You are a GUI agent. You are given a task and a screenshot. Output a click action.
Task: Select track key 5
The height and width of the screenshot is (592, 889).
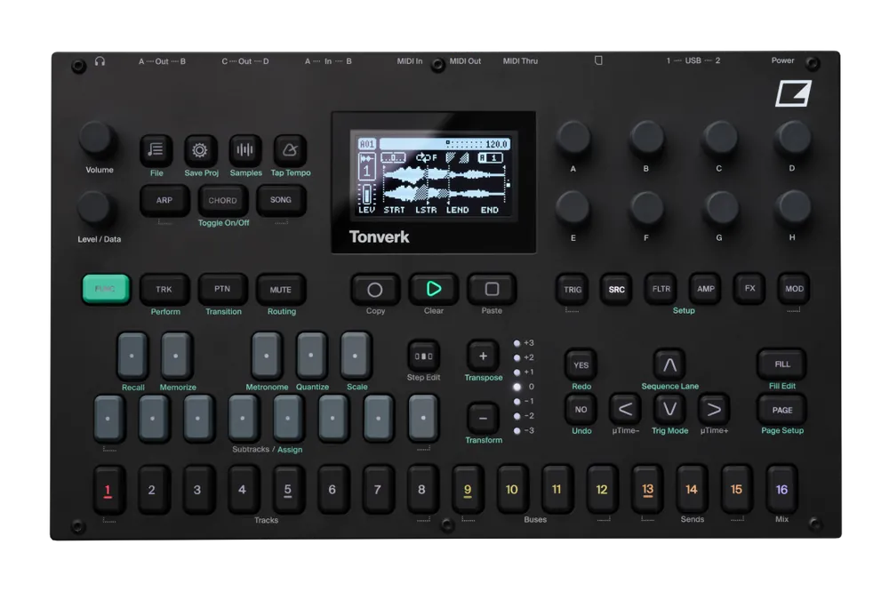point(287,490)
